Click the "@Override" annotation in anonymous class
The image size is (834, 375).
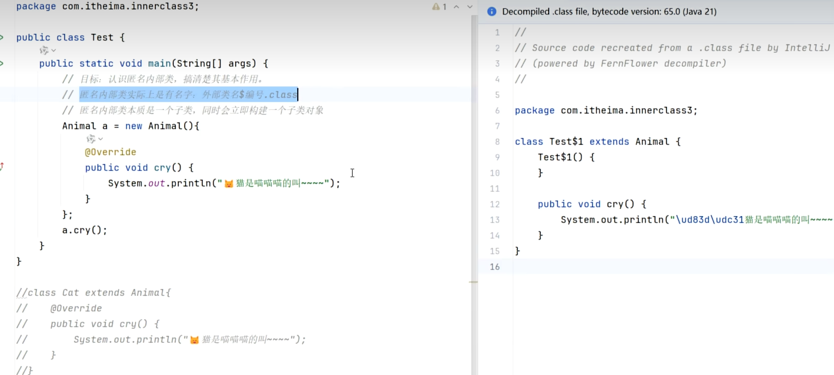click(111, 152)
